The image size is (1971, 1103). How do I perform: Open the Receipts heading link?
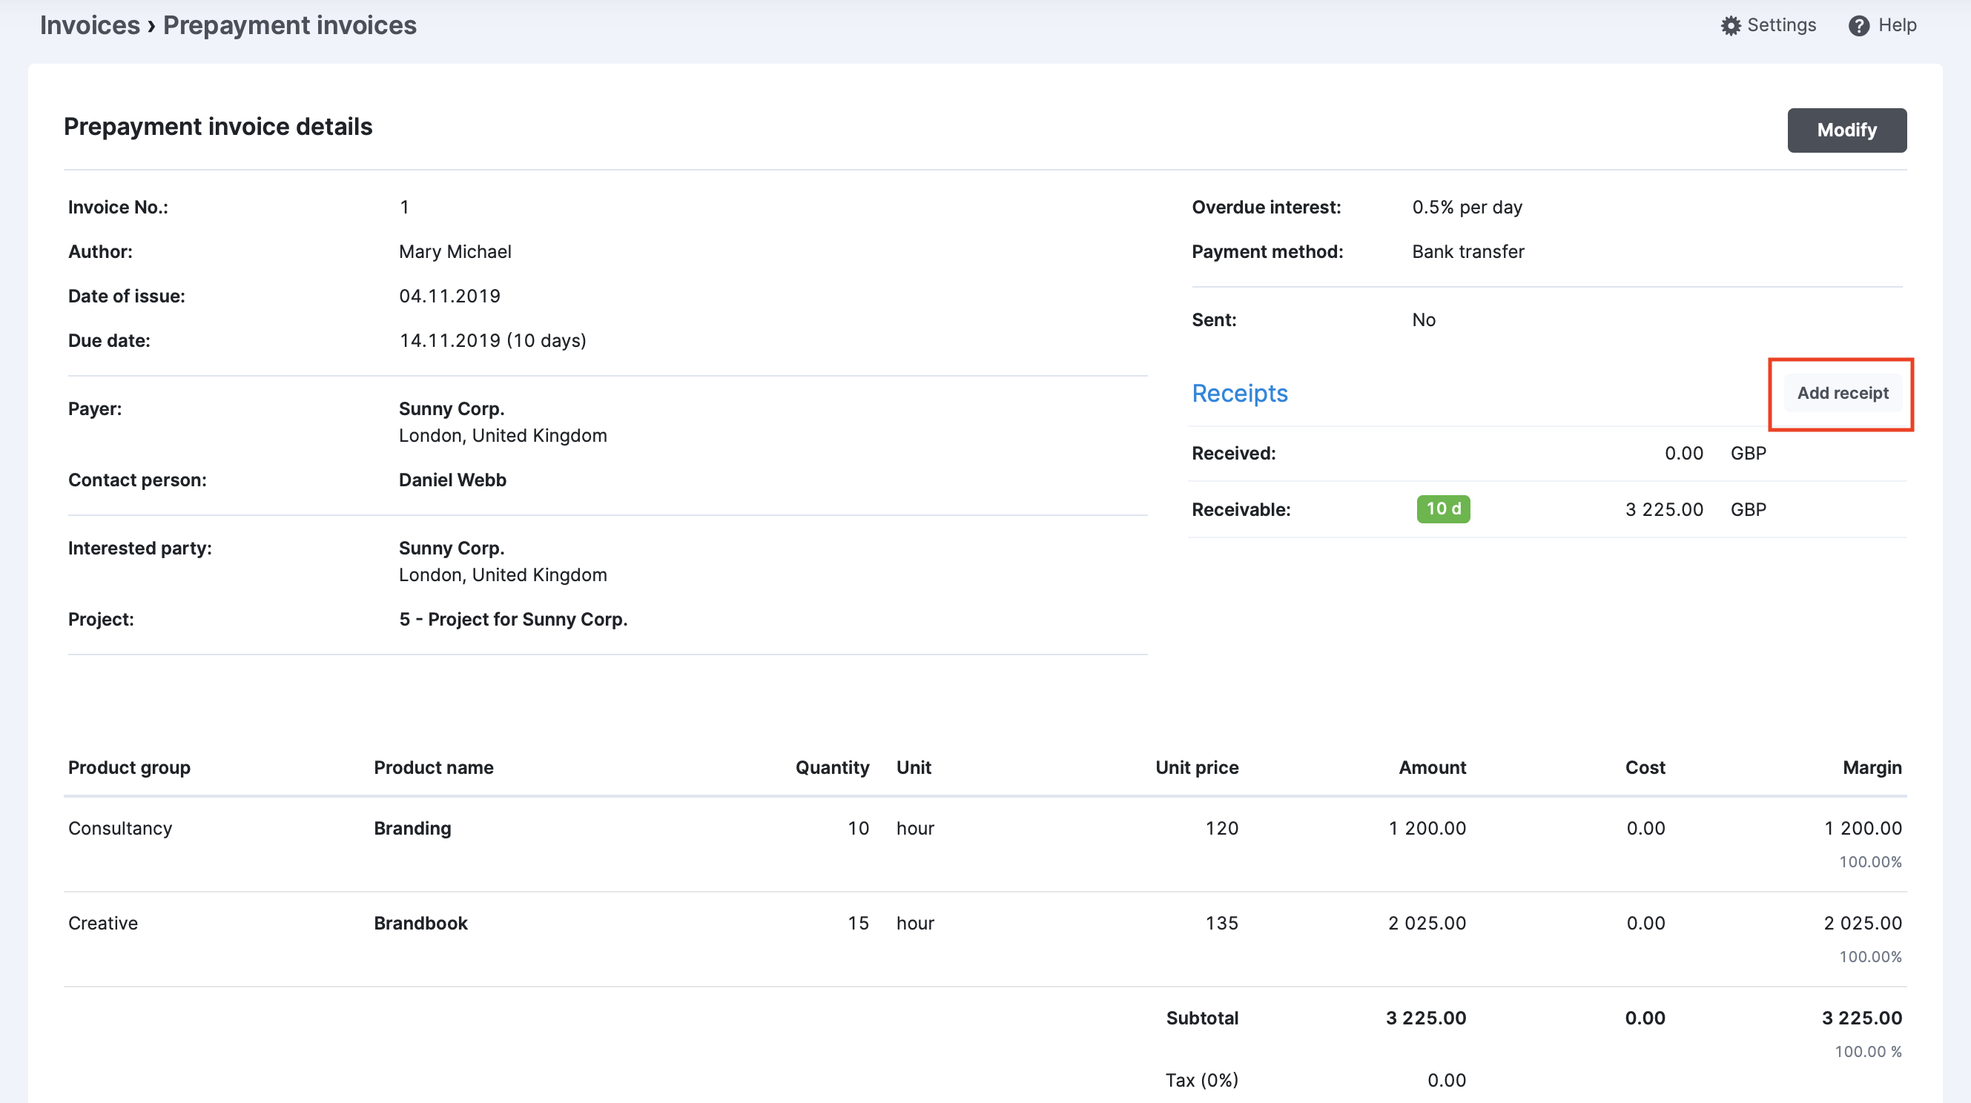[x=1240, y=393]
